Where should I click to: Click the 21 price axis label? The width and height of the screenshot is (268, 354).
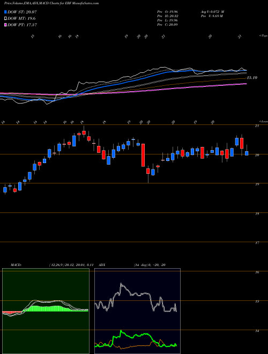pos(257,126)
